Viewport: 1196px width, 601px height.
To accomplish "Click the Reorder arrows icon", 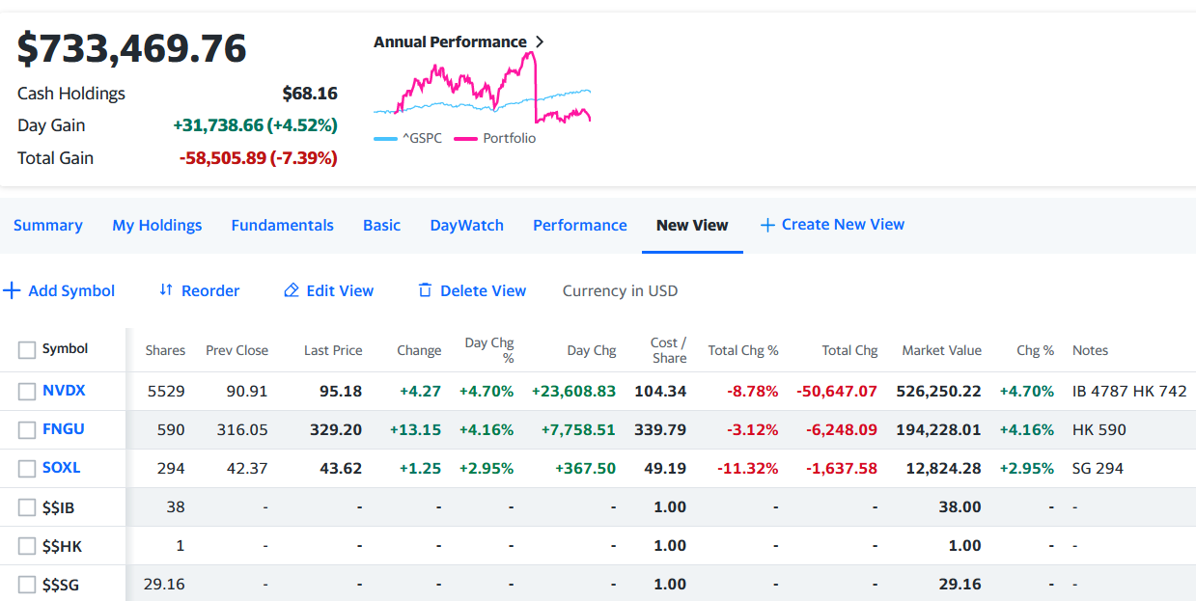I will (x=166, y=290).
